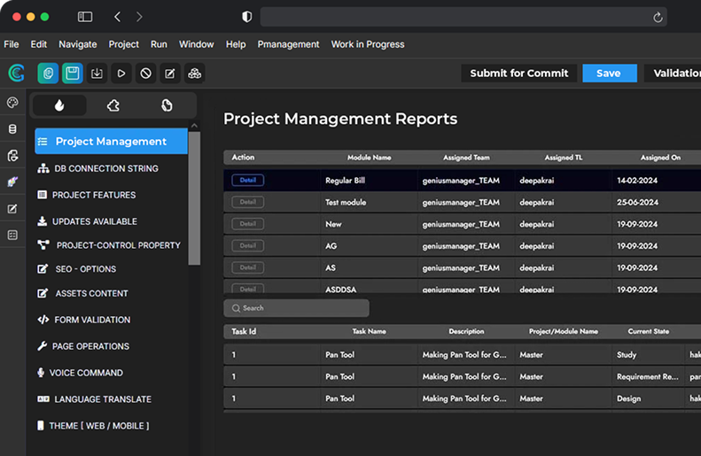This screenshot has height=456, width=701.
Task: Open the color palette icon in left strip
Action: point(12,104)
